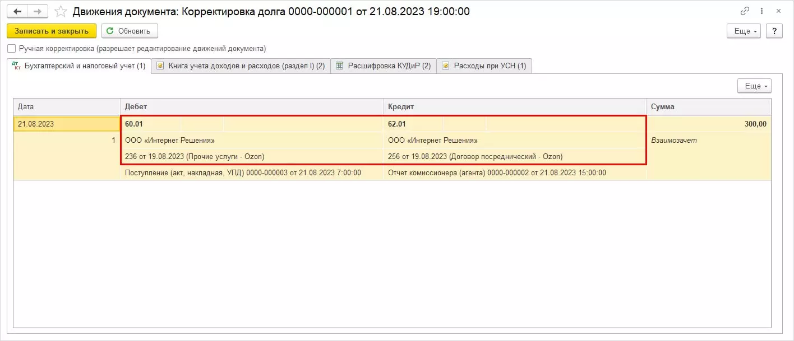Click the Сумма column header
The width and height of the screenshot is (794, 341).
pos(709,106)
